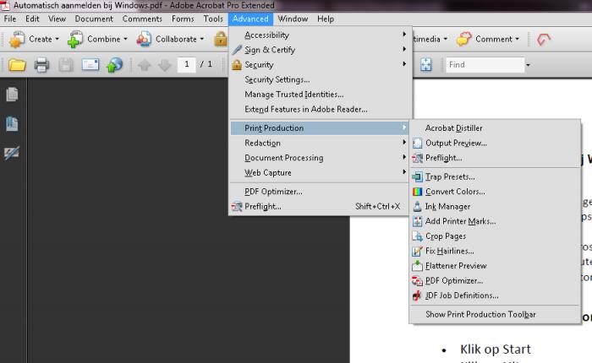Open the View menu
The image size is (592, 363).
coord(57,19)
